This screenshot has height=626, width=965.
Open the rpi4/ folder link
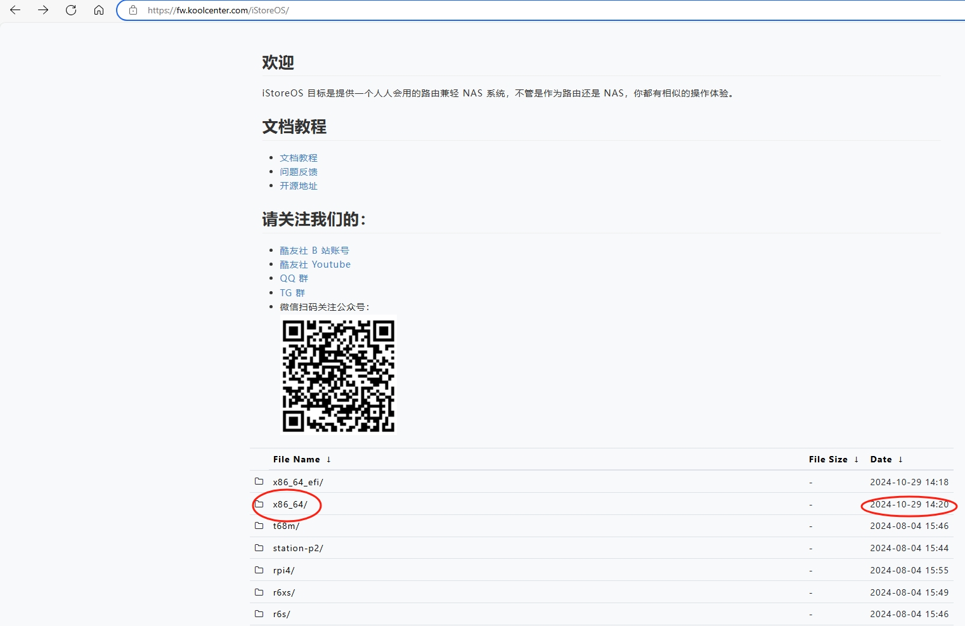[x=284, y=570]
